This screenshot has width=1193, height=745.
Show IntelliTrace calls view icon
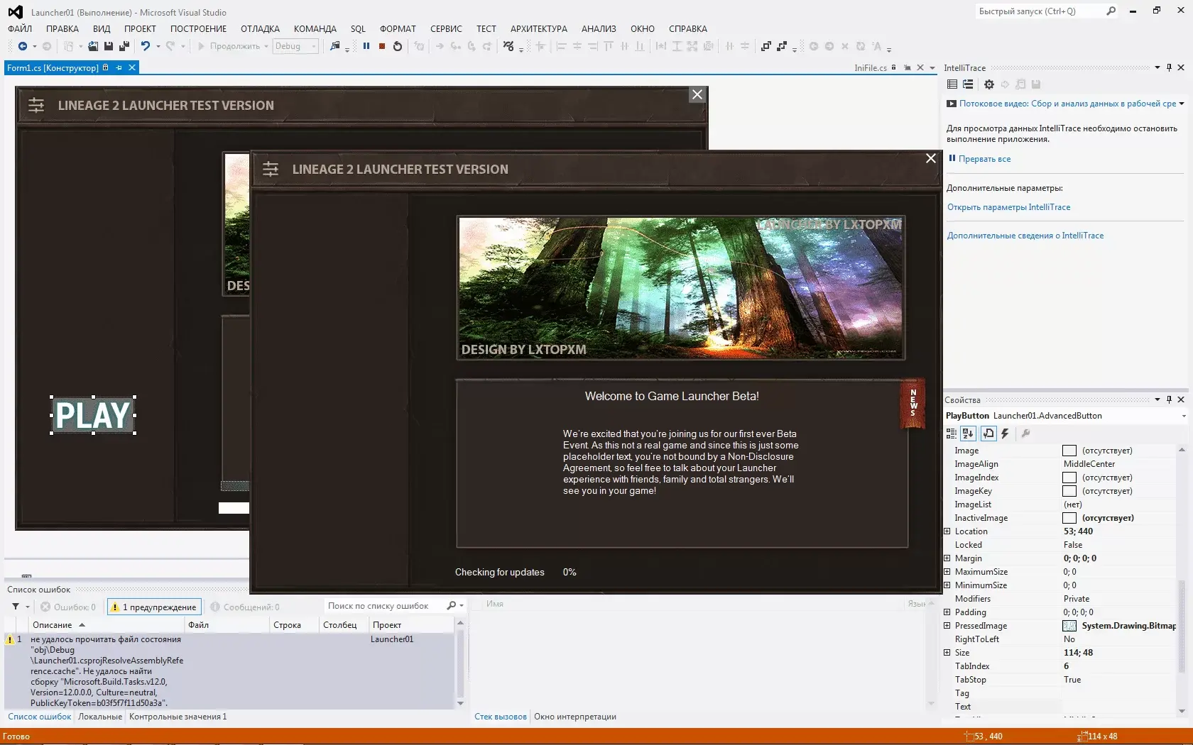968,84
